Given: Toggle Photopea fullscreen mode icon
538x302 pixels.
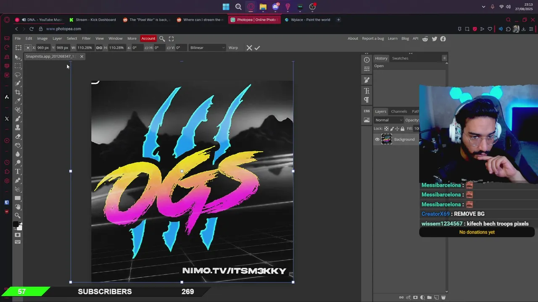Looking at the screenshot, I should [171, 39].
